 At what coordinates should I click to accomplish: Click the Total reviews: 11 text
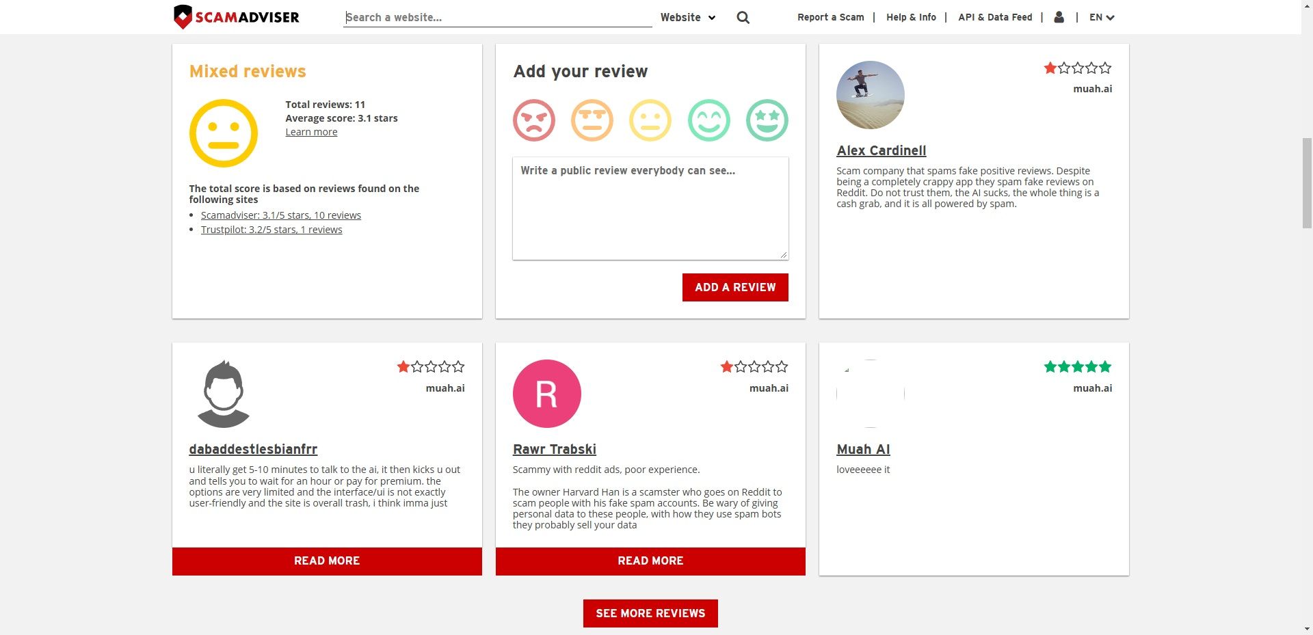click(x=326, y=105)
